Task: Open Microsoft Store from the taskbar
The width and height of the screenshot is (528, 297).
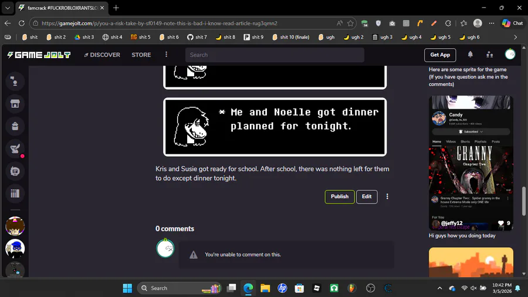Action: 299,288
